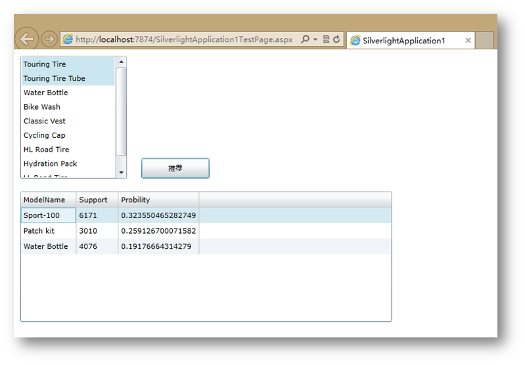525x365 pixels.
Task: Close the SilverlightApplication1 tab
Action: coord(468,41)
